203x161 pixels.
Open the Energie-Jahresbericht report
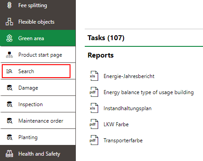(x=129, y=76)
